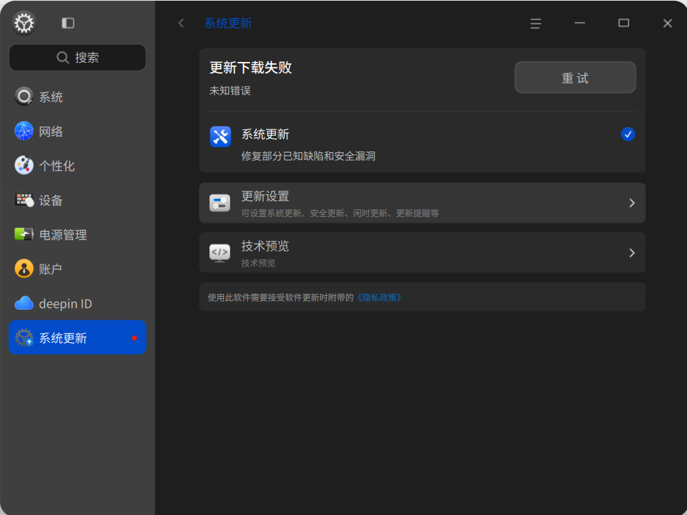The height and width of the screenshot is (515, 687).
Task: Click the 更新下载失败 heading
Action: [x=251, y=67]
